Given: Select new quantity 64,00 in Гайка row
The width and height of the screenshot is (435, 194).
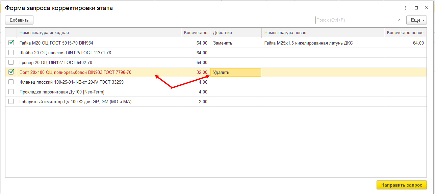Looking at the screenshot, I should tap(405, 43).
